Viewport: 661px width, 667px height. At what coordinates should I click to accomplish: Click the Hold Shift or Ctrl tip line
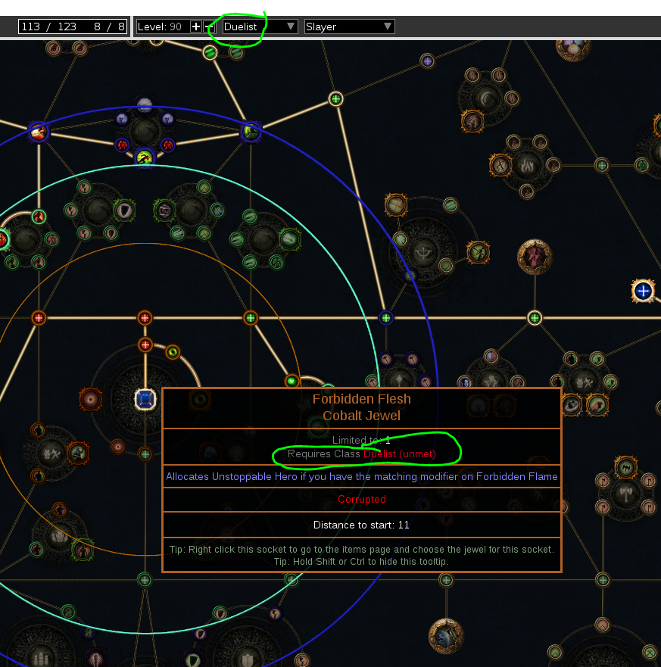(362, 562)
